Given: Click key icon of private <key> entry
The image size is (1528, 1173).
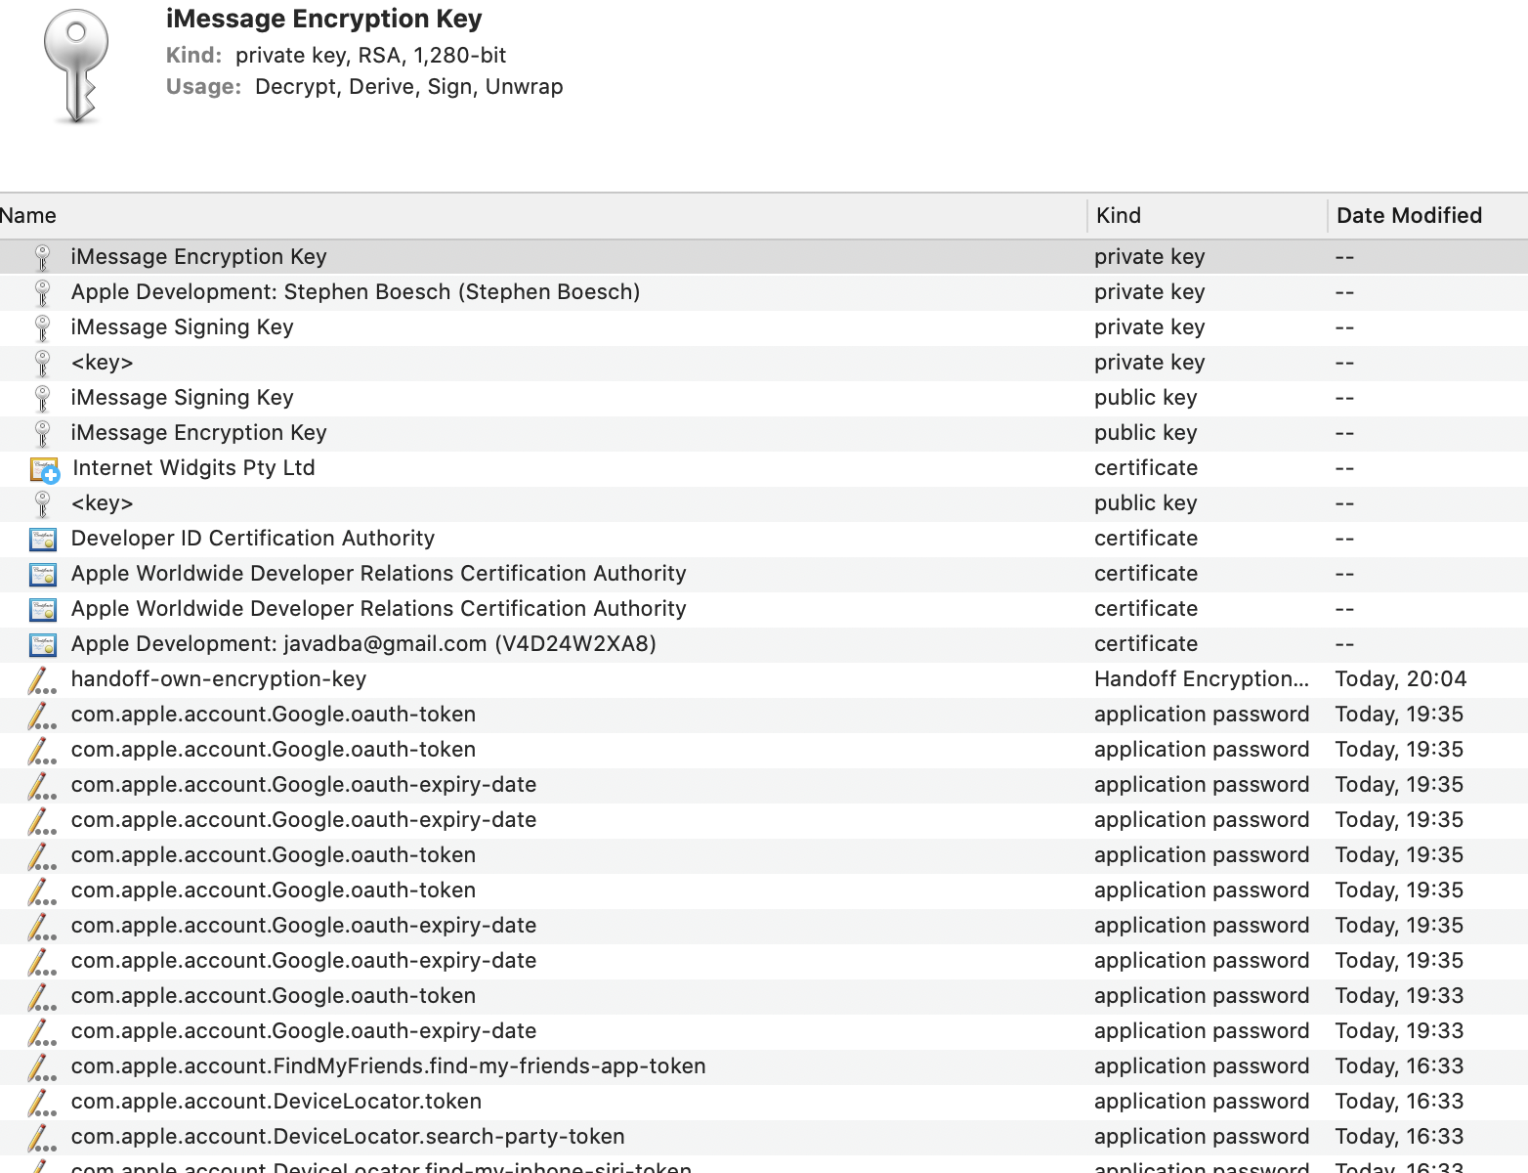Looking at the screenshot, I should [42, 363].
